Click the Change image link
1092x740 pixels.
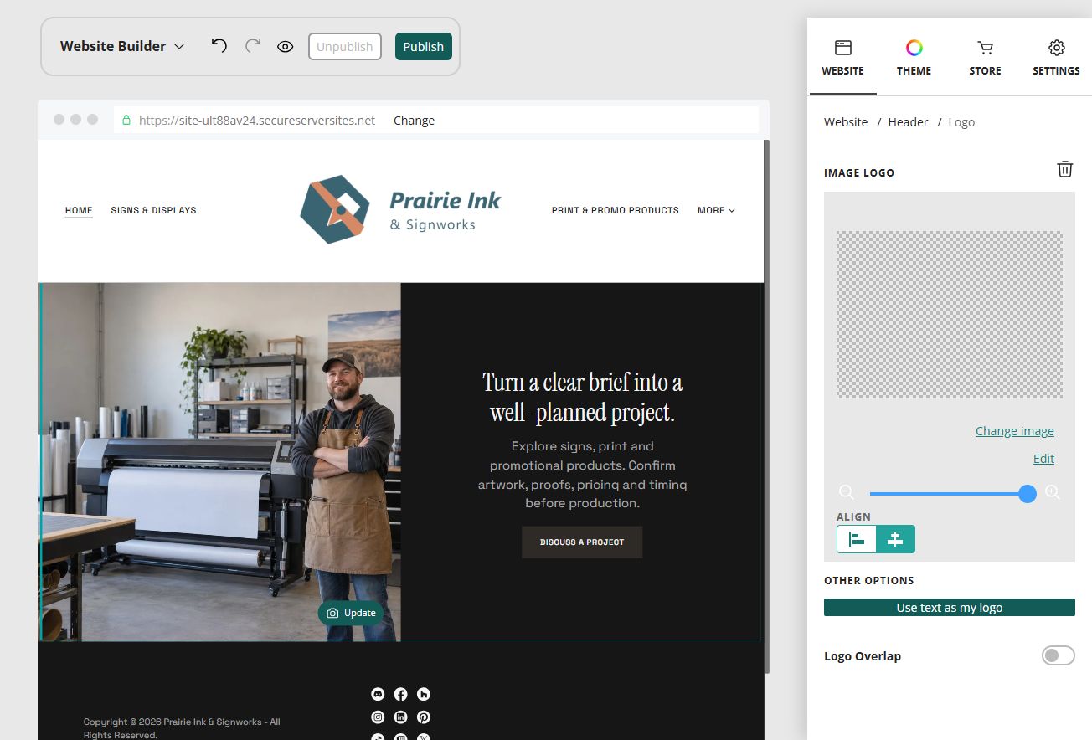click(1015, 431)
